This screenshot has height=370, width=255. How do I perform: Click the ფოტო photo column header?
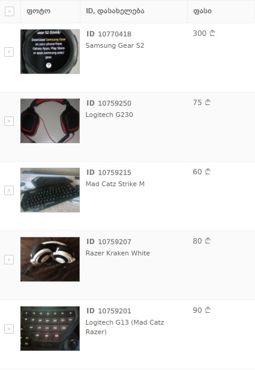click(x=38, y=11)
